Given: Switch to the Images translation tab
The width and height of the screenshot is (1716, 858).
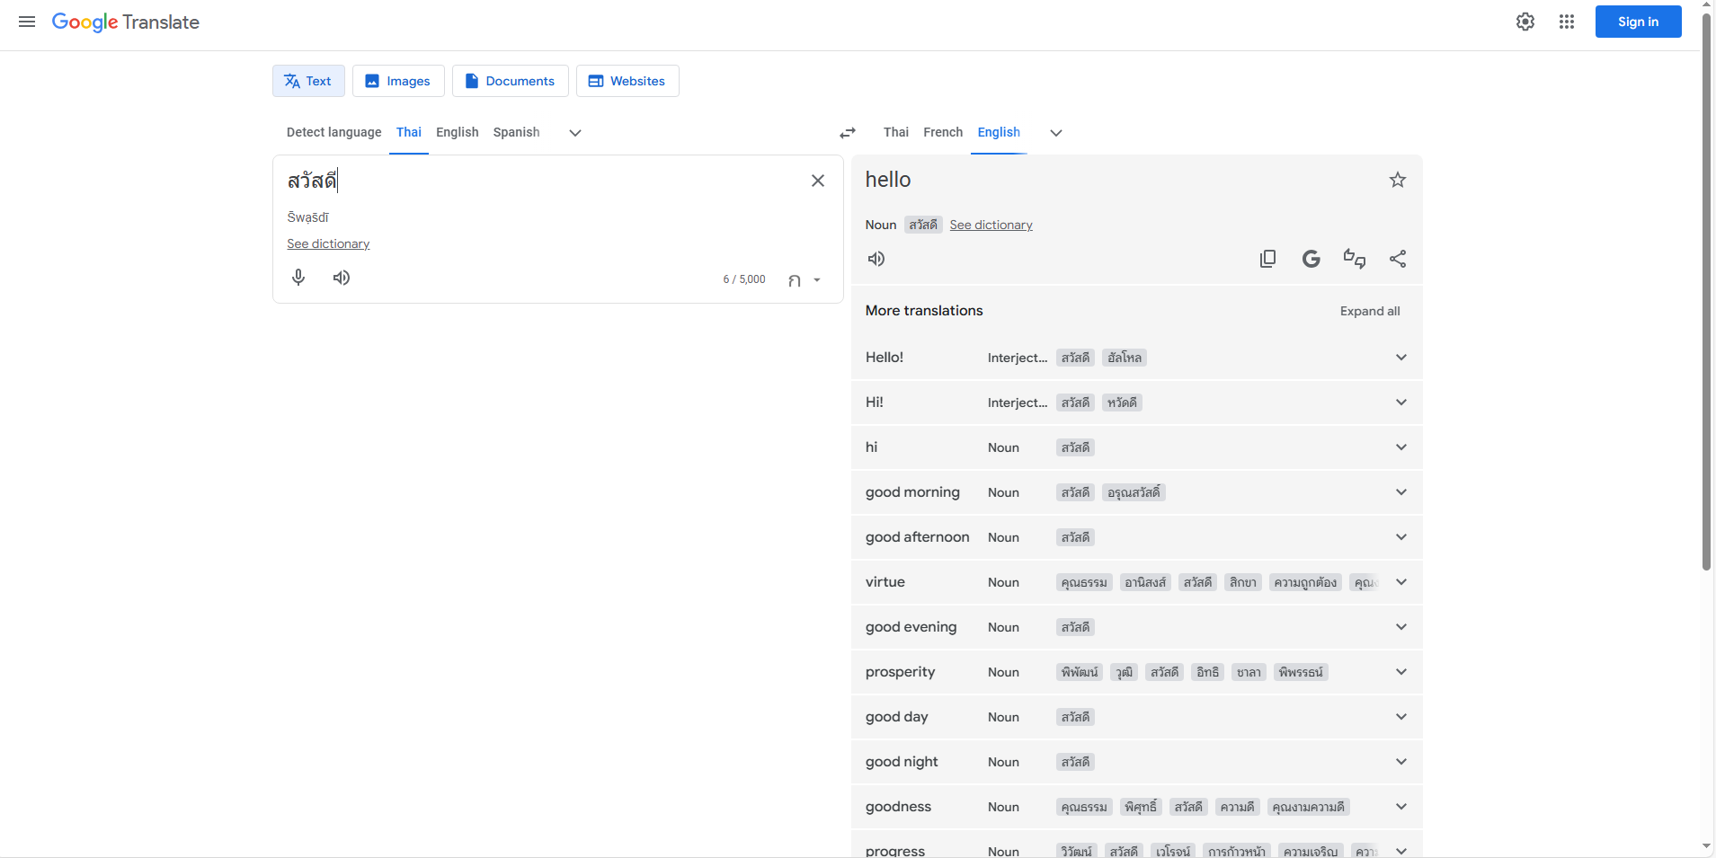Looking at the screenshot, I should point(398,80).
